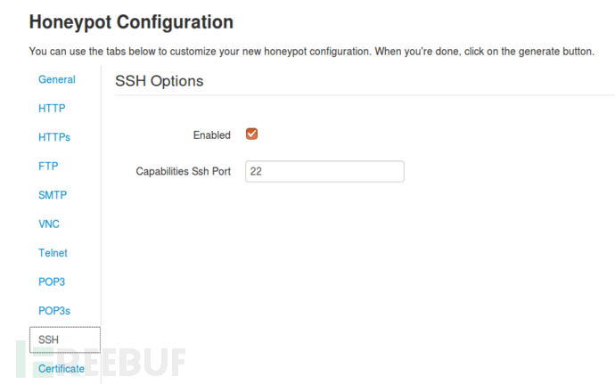Click the SSH Options heading

pos(159,81)
